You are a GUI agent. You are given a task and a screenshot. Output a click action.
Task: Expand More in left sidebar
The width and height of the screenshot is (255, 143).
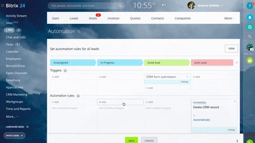click(12, 116)
